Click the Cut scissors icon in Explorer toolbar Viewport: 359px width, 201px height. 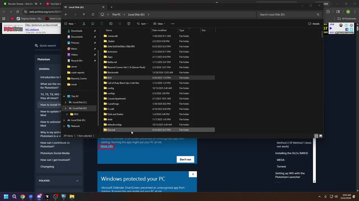84,24
